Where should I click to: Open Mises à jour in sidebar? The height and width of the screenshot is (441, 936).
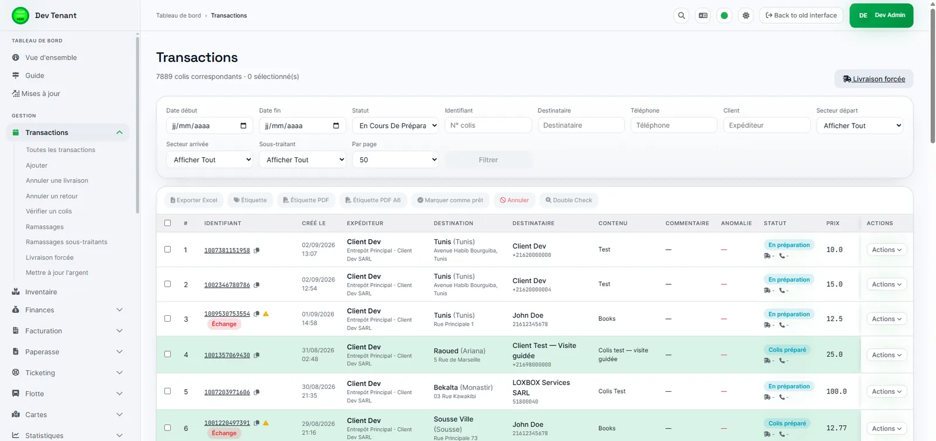[x=40, y=94]
